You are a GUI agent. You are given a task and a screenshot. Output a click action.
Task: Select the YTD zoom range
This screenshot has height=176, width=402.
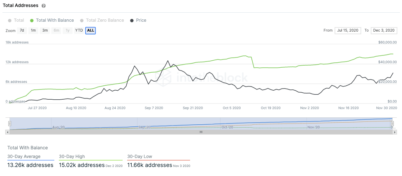[79, 30]
